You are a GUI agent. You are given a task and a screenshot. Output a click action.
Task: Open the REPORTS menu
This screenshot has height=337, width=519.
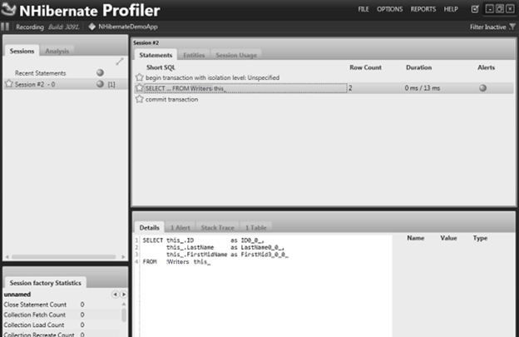tap(423, 9)
